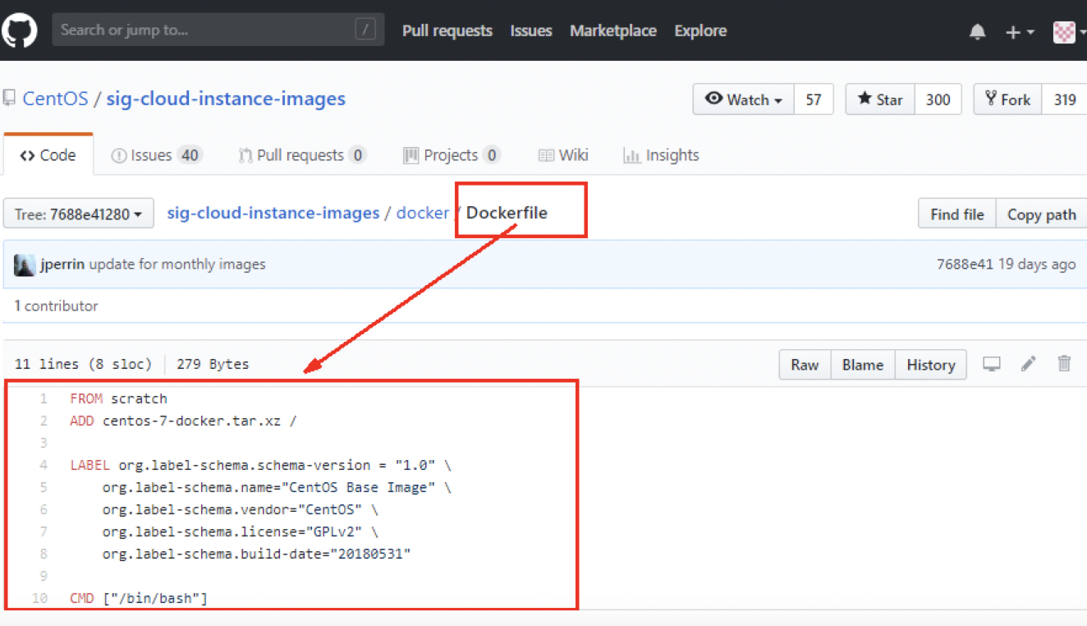Select line number 10 of the Dockerfile
The image size is (1087, 626).
coord(39,598)
